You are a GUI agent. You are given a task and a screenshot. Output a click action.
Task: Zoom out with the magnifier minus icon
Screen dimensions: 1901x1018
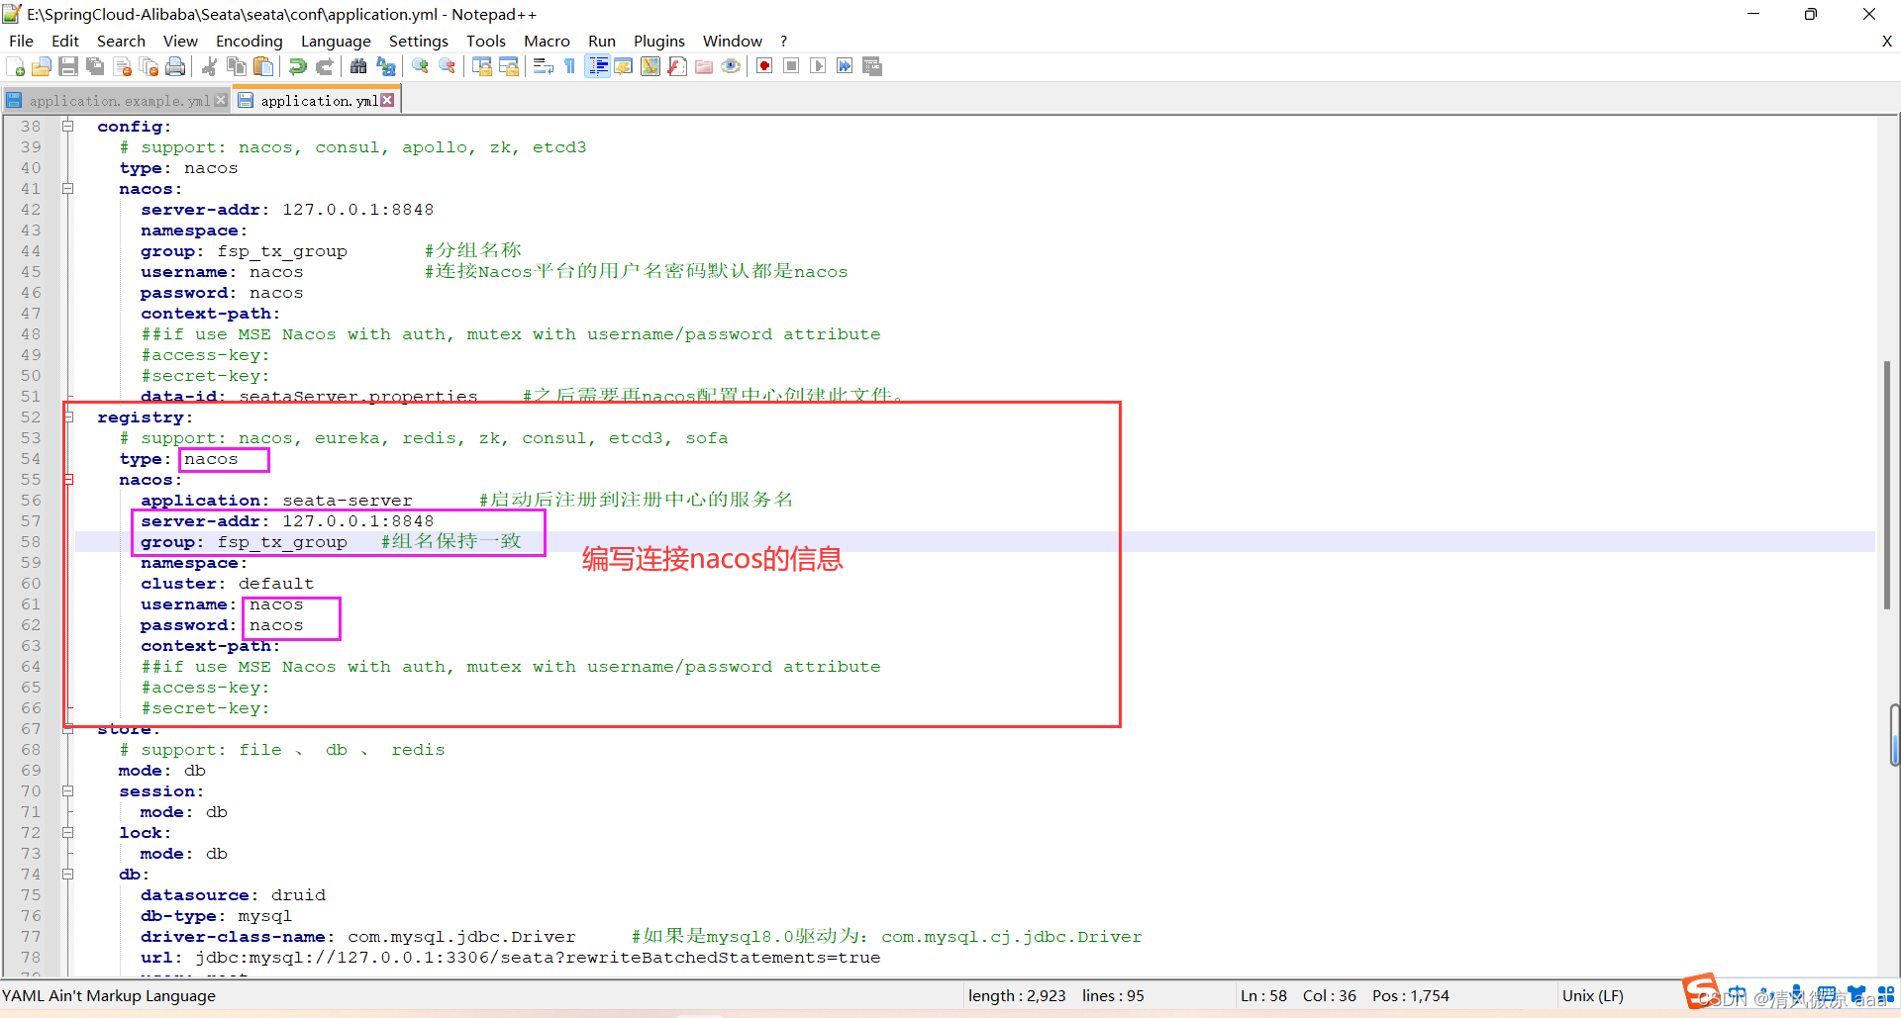pyautogui.click(x=448, y=66)
